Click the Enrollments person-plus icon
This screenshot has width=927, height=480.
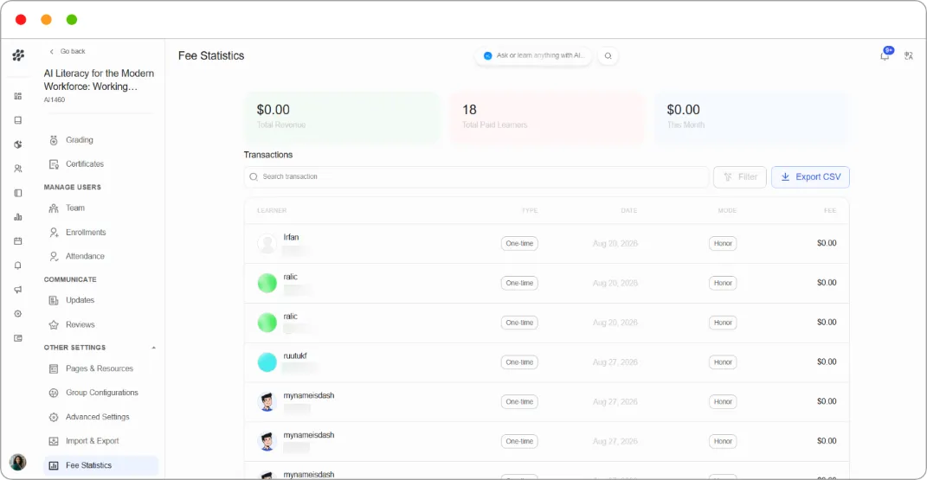click(x=54, y=232)
